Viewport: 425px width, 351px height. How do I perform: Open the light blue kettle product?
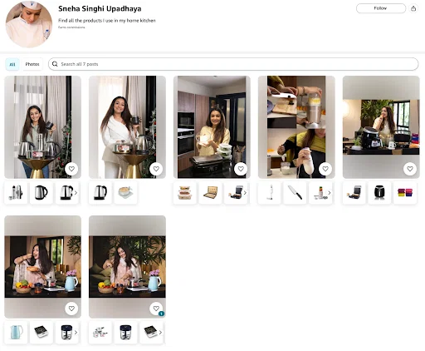tap(16, 332)
